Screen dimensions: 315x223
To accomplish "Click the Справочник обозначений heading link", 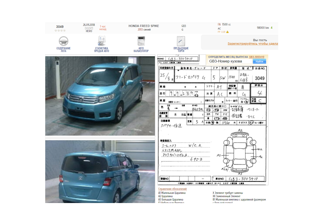I will (172, 189).
